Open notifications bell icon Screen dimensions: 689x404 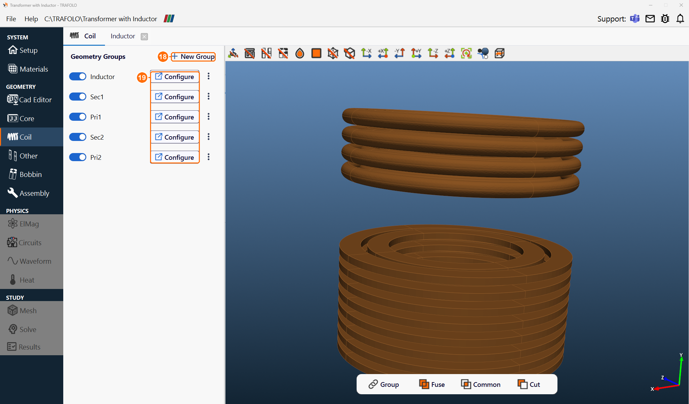coord(680,19)
